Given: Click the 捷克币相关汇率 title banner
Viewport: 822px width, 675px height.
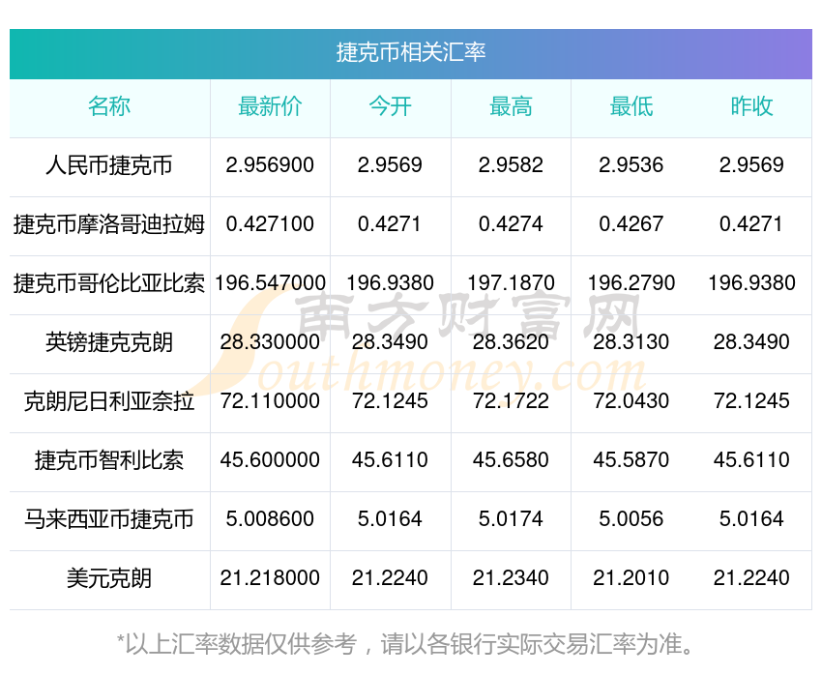Looking at the screenshot, I should pos(410,53).
